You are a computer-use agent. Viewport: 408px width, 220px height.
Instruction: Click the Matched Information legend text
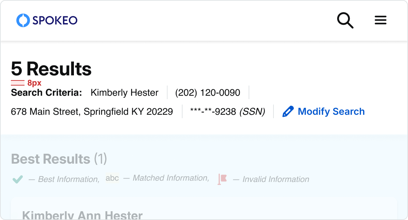pos(171,178)
